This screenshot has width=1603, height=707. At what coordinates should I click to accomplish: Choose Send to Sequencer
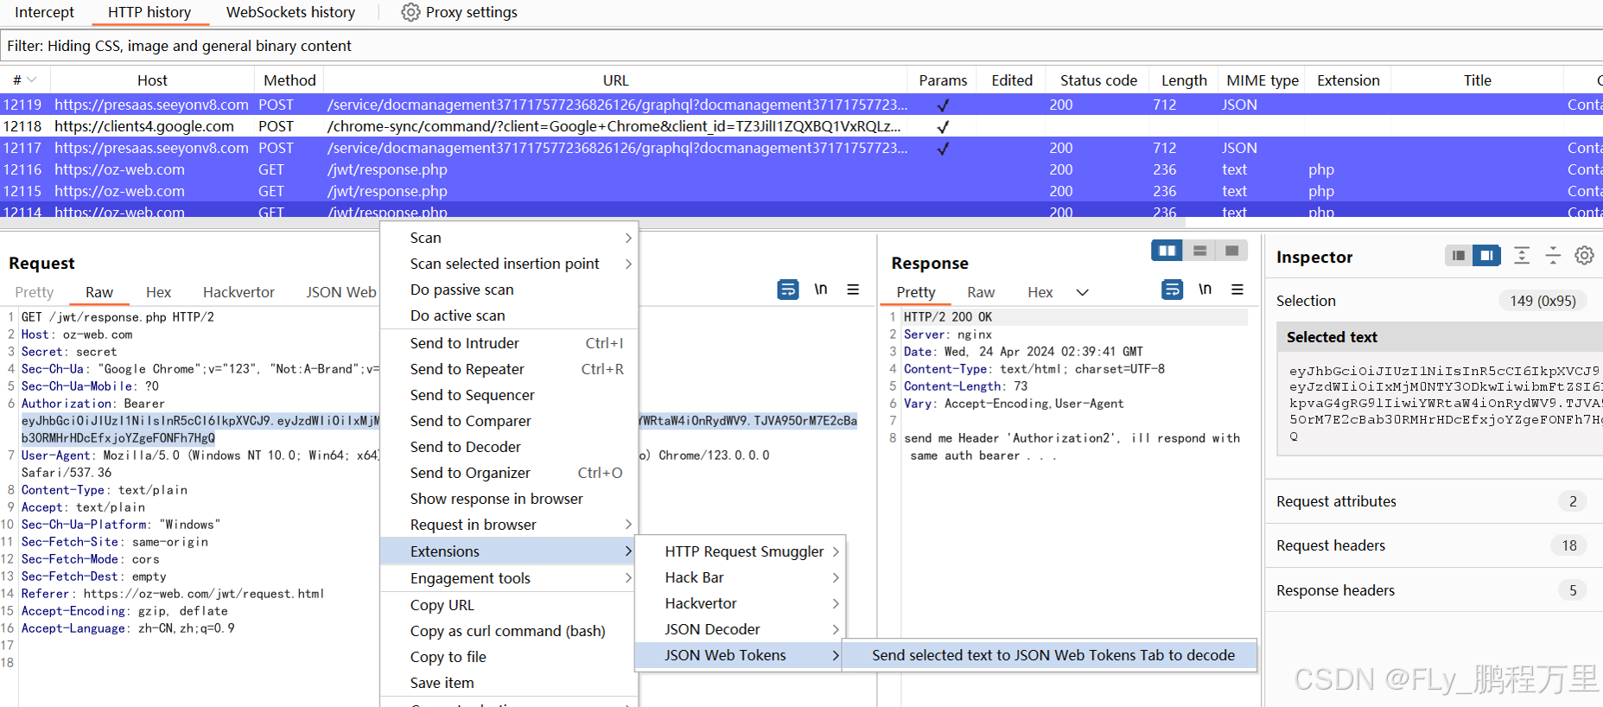509,395
